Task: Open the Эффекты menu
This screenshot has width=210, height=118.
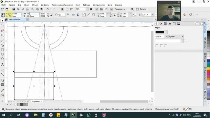Action: [x=45, y=5]
